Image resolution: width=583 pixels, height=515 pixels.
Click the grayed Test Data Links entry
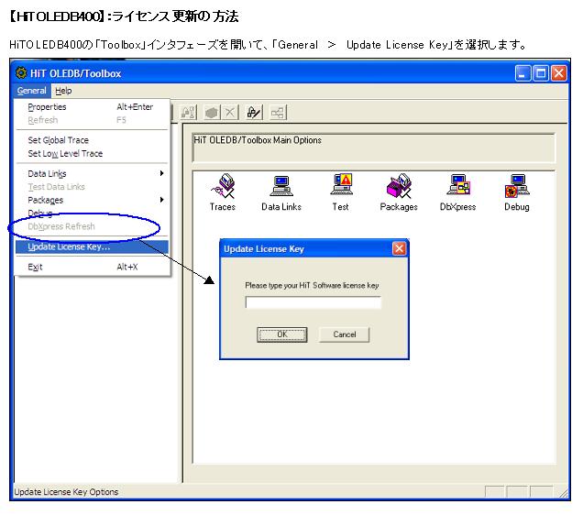coord(92,187)
